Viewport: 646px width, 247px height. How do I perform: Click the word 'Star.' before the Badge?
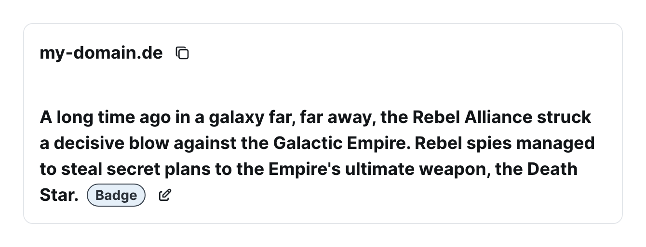[59, 195]
